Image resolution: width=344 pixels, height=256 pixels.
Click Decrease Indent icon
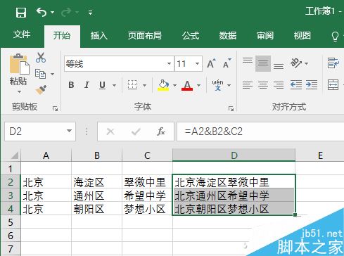(296, 85)
